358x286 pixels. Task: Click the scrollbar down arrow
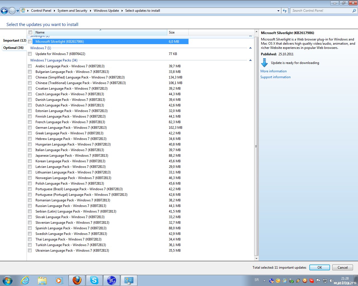(x=256, y=258)
